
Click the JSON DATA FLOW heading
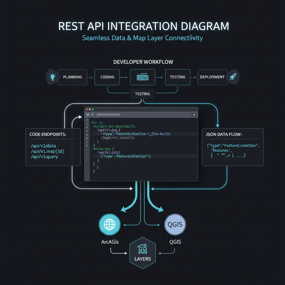(x=223, y=134)
